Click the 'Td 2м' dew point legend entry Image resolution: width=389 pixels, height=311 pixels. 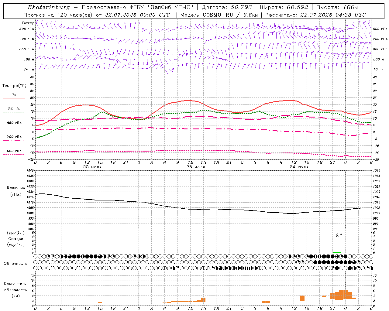pos(14,109)
